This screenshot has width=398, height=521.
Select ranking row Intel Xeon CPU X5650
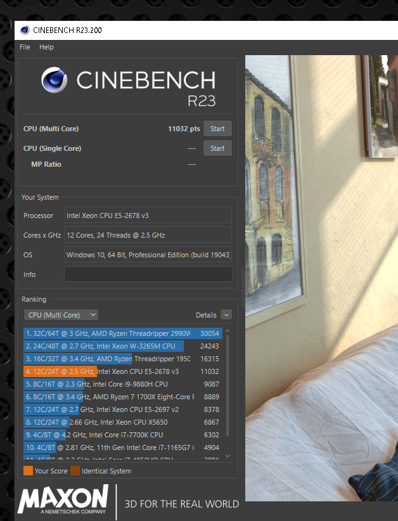pyautogui.click(x=123, y=422)
